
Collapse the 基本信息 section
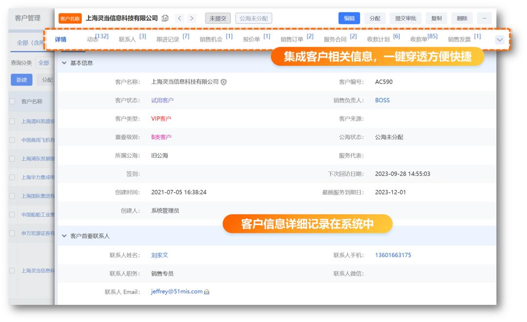pos(64,62)
